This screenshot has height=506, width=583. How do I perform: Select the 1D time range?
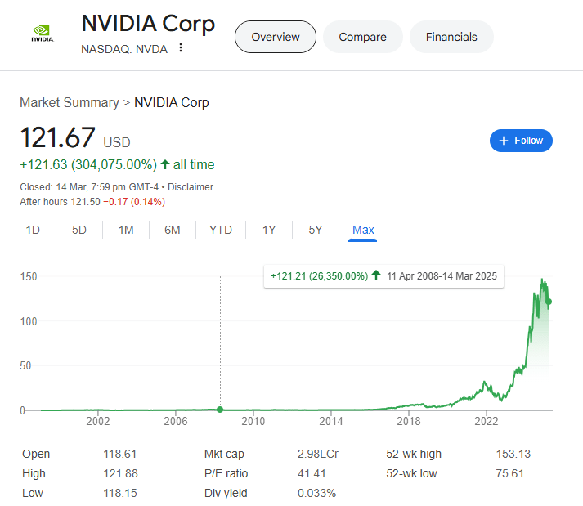[x=33, y=230]
